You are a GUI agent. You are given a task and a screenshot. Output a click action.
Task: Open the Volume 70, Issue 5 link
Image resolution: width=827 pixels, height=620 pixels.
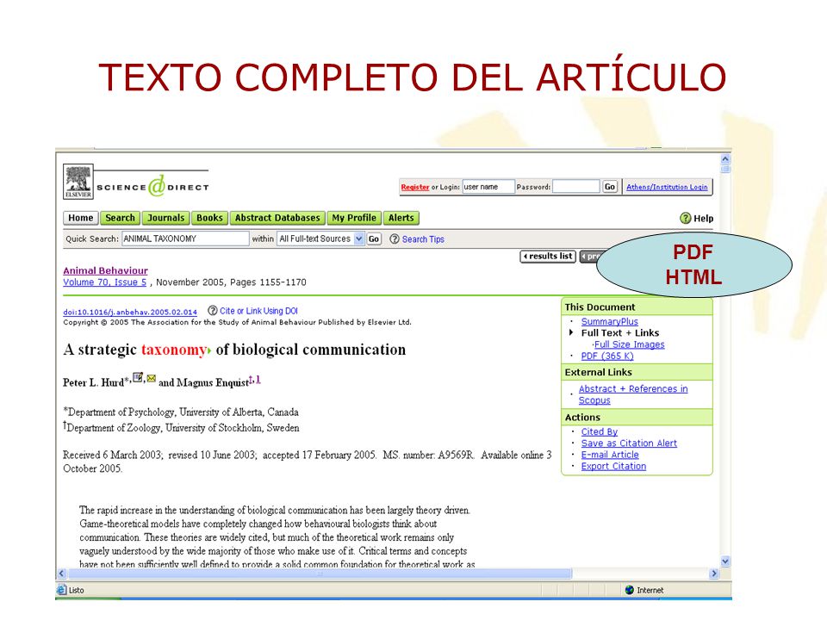point(105,282)
